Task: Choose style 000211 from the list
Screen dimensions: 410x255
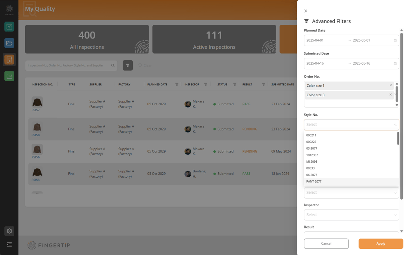Action: (x=351, y=135)
